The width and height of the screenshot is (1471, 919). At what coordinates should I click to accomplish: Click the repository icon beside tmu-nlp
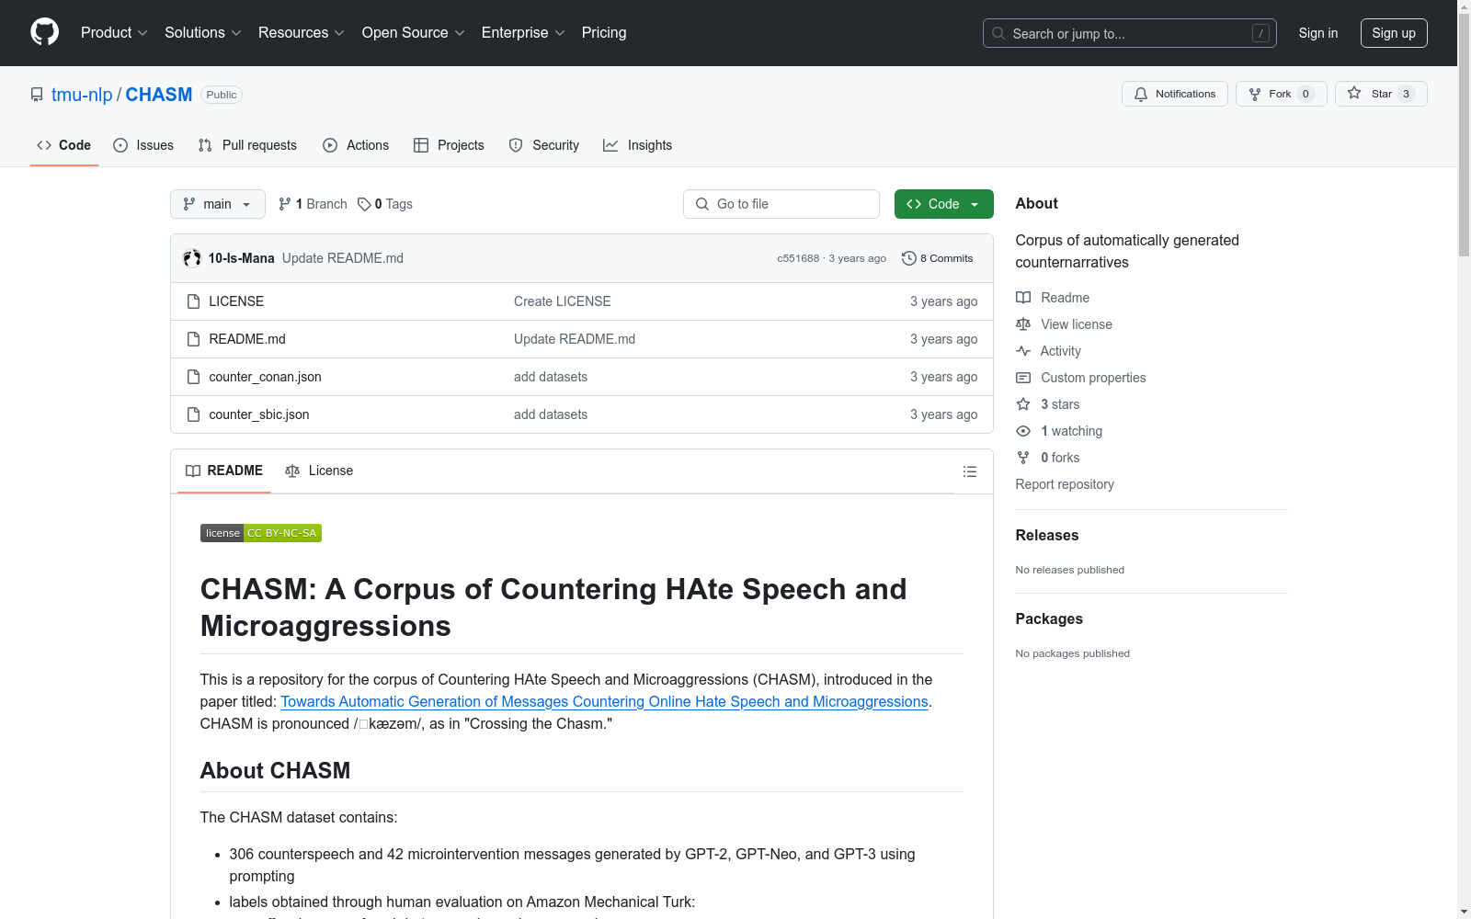pyautogui.click(x=37, y=95)
